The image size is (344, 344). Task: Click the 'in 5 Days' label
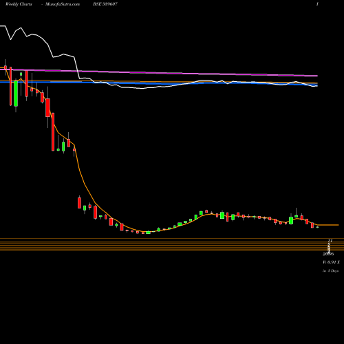pyautogui.click(x=330, y=271)
